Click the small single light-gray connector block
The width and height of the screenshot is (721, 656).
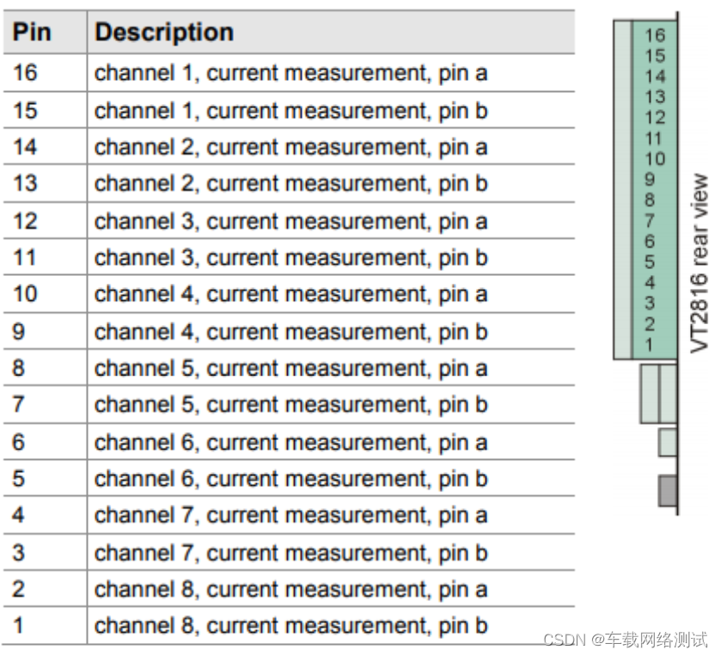click(x=668, y=443)
